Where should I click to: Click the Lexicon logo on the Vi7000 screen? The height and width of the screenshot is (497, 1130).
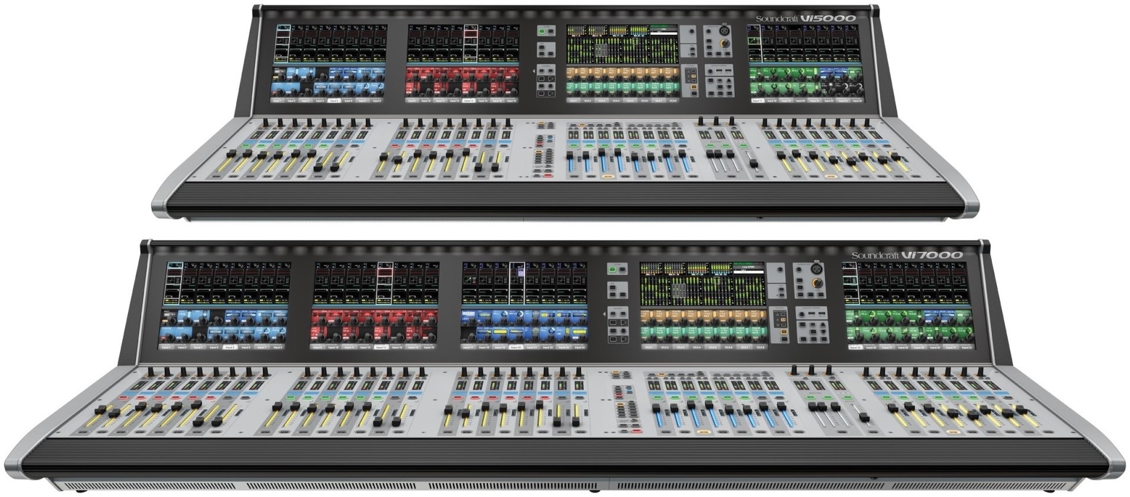469,315
